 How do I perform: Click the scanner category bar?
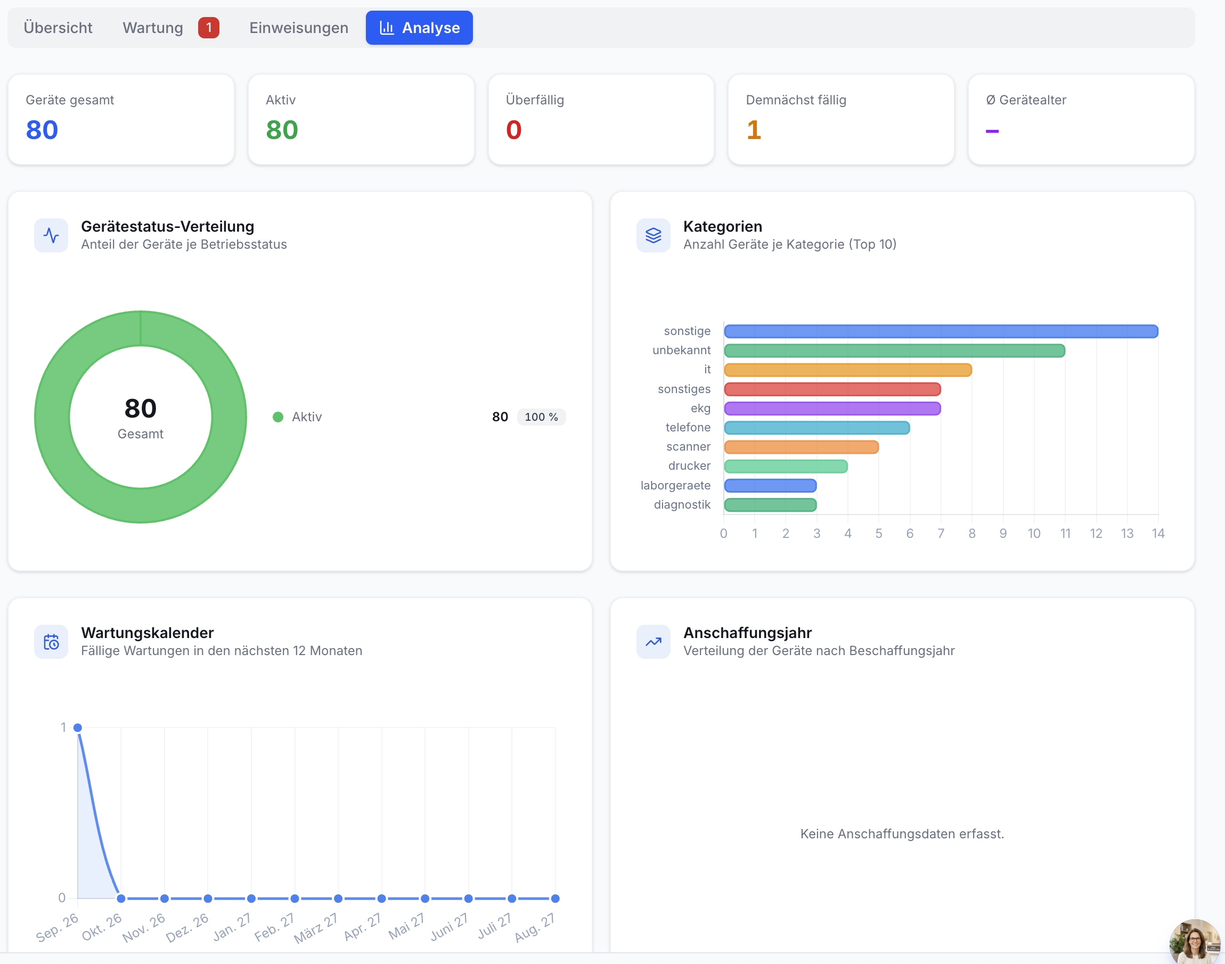point(801,446)
